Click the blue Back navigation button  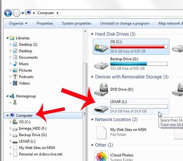click(x=8, y=13)
